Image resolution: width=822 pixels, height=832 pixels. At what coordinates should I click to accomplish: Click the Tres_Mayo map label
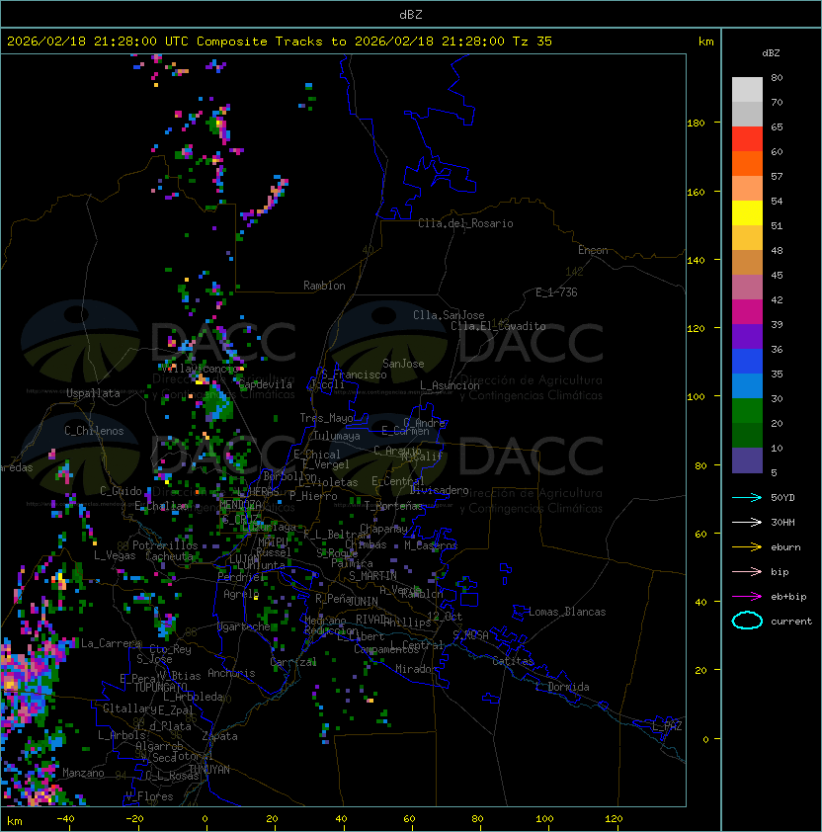(x=326, y=418)
